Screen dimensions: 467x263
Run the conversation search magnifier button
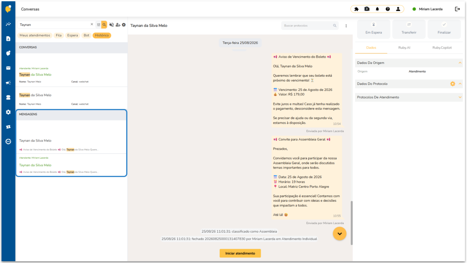point(104,25)
